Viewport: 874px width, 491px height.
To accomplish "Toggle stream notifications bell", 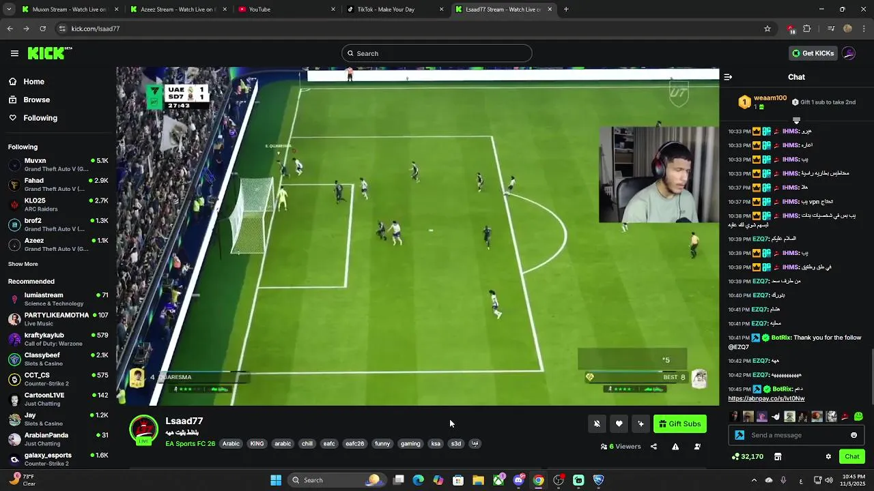I will (597, 423).
